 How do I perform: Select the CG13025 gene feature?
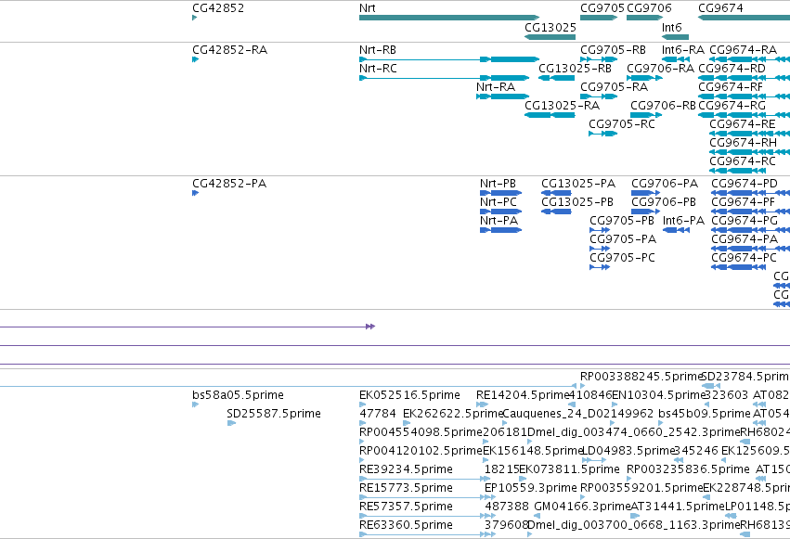(x=550, y=37)
